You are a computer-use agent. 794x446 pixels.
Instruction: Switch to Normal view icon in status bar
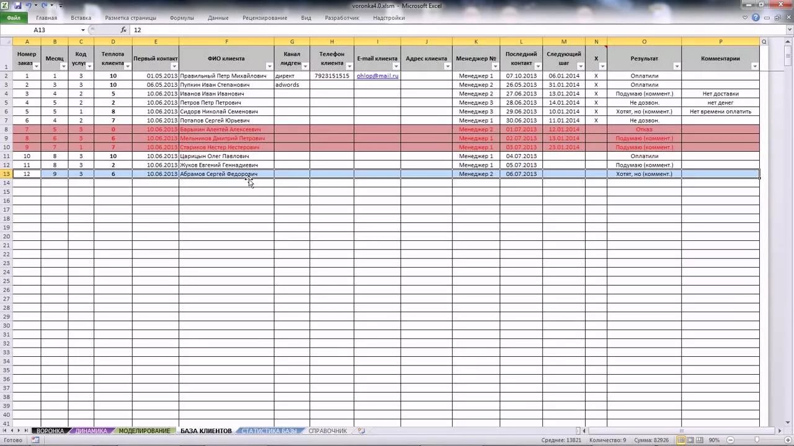click(682, 440)
